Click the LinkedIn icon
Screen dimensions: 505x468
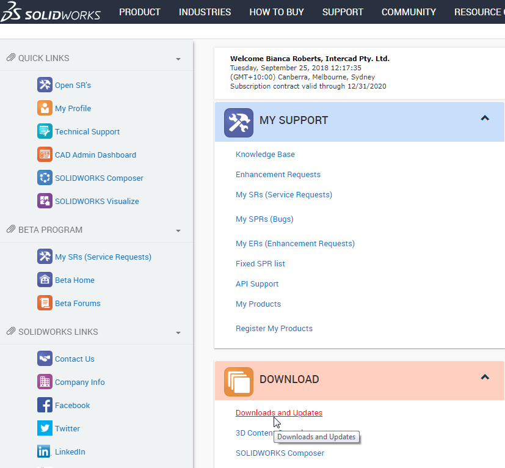click(x=45, y=452)
